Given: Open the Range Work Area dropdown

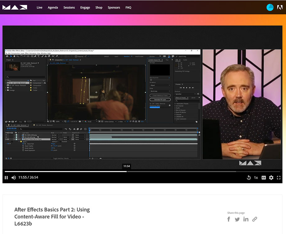Looking at the screenshot, I should [160, 91].
